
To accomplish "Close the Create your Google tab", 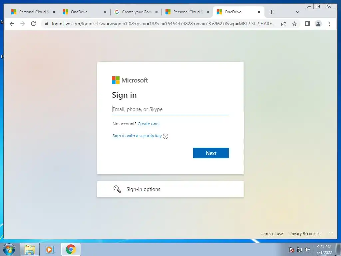I will click(157, 12).
